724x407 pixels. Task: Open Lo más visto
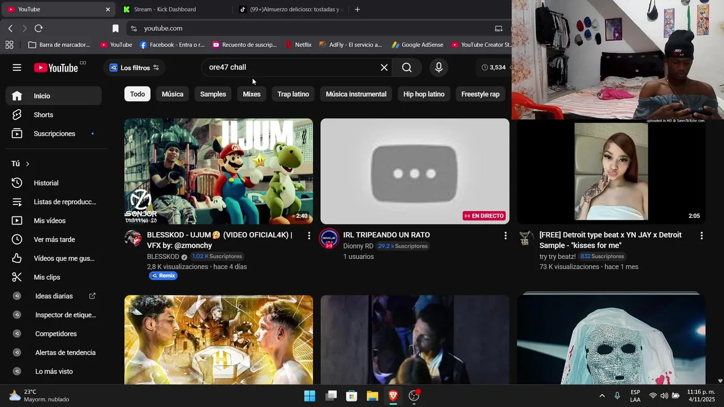coord(54,371)
